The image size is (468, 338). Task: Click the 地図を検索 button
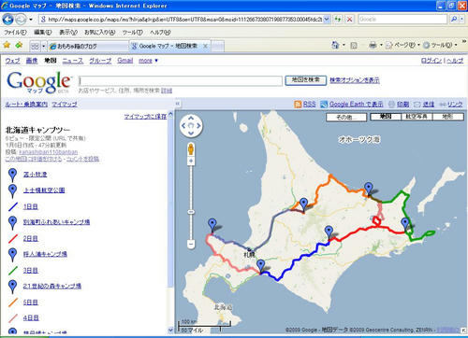coord(305,80)
